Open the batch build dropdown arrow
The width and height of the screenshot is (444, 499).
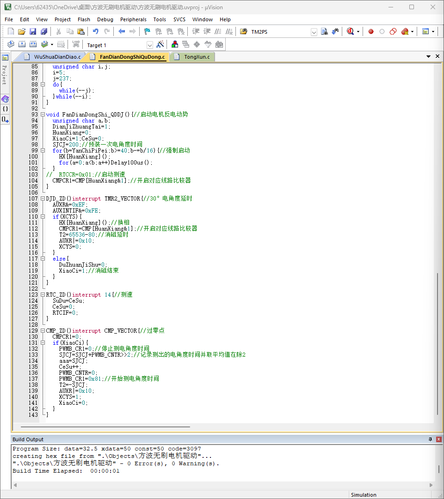tap(52, 44)
